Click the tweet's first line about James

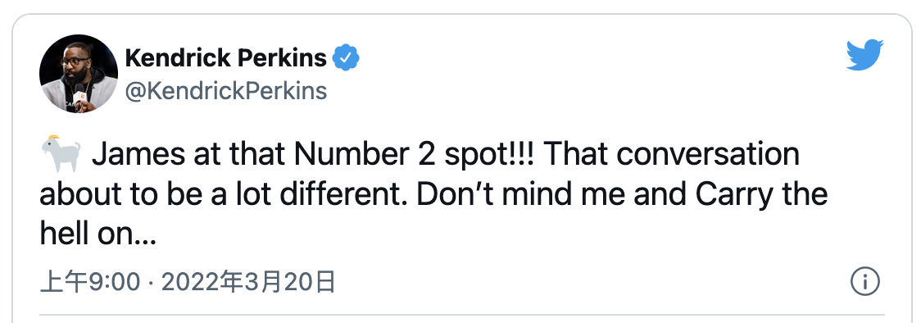pos(420,155)
